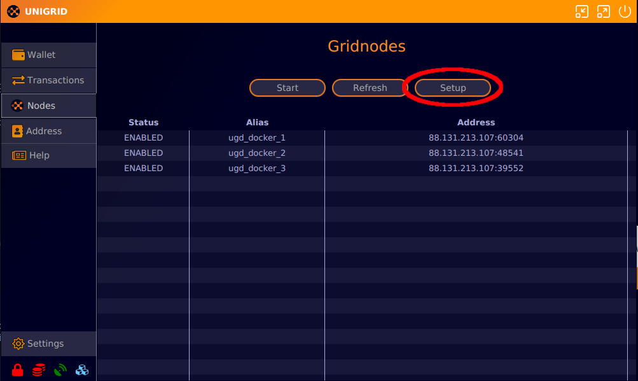Click the Alias column header
Image resolution: width=638 pixels, height=381 pixels.
coord(257,123)
